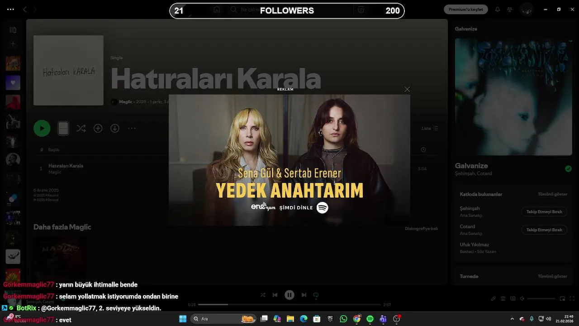Toggle repeat in the player bar

(x=316, y=295)
